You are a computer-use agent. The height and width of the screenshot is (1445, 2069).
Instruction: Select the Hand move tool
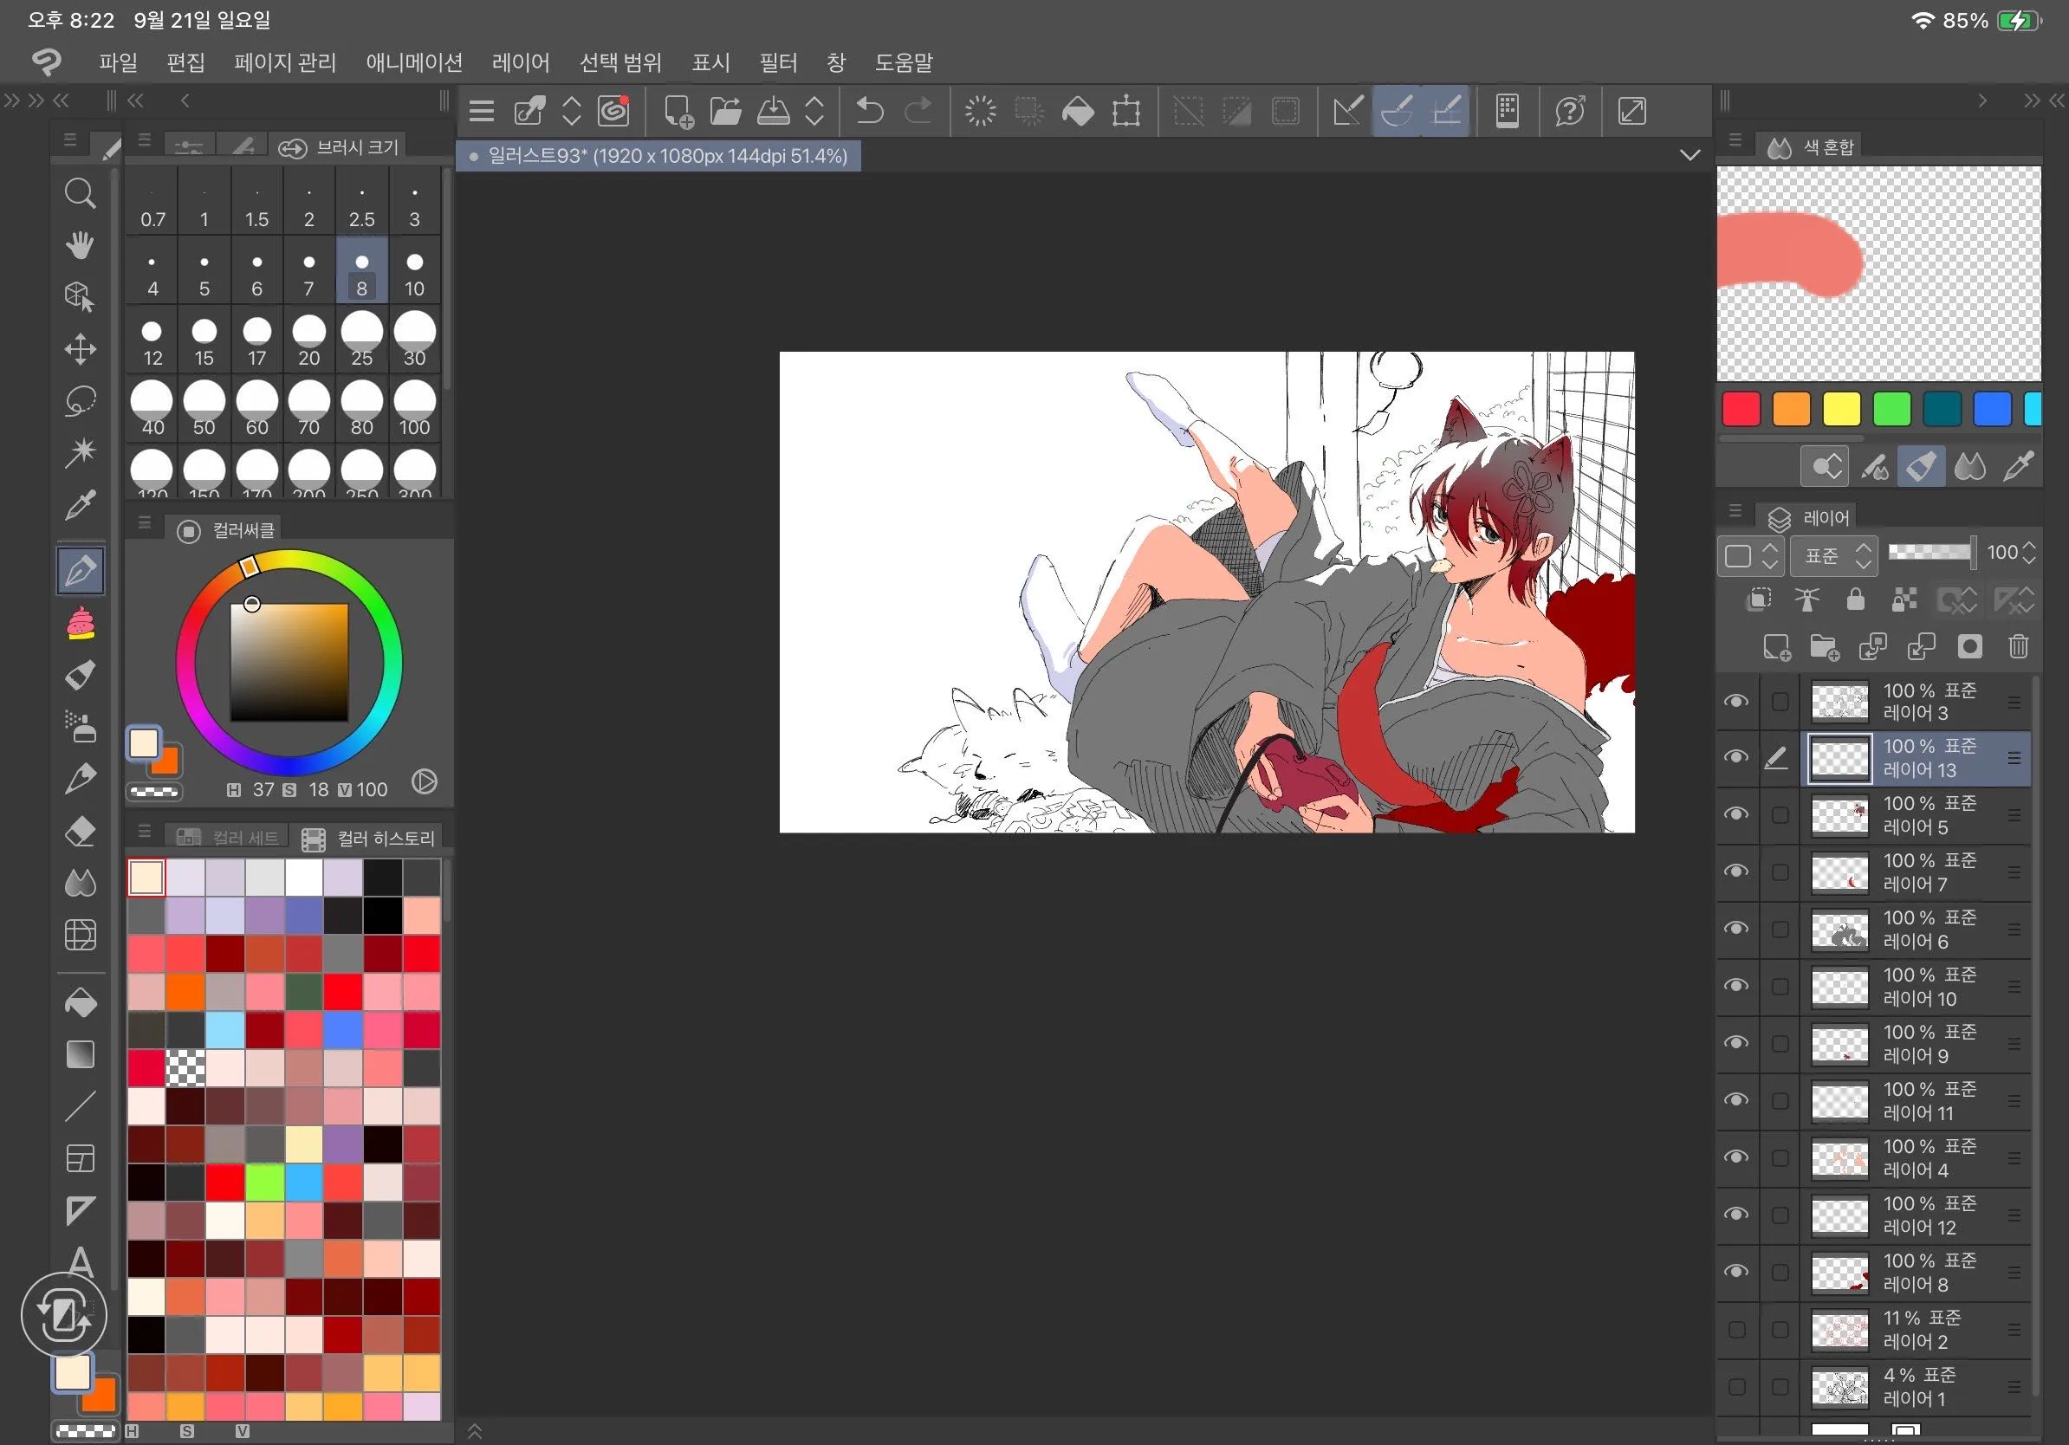[x=81, y=244]
